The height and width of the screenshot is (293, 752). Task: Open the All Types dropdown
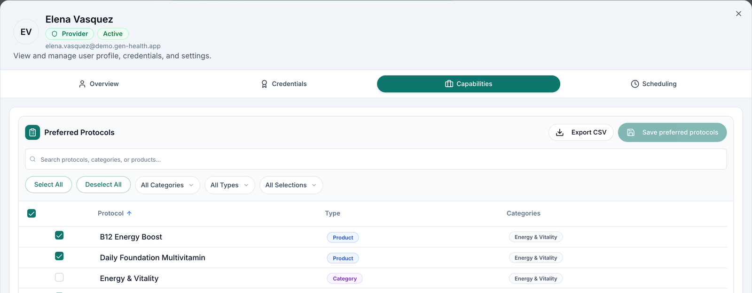(x=230, y=185)
